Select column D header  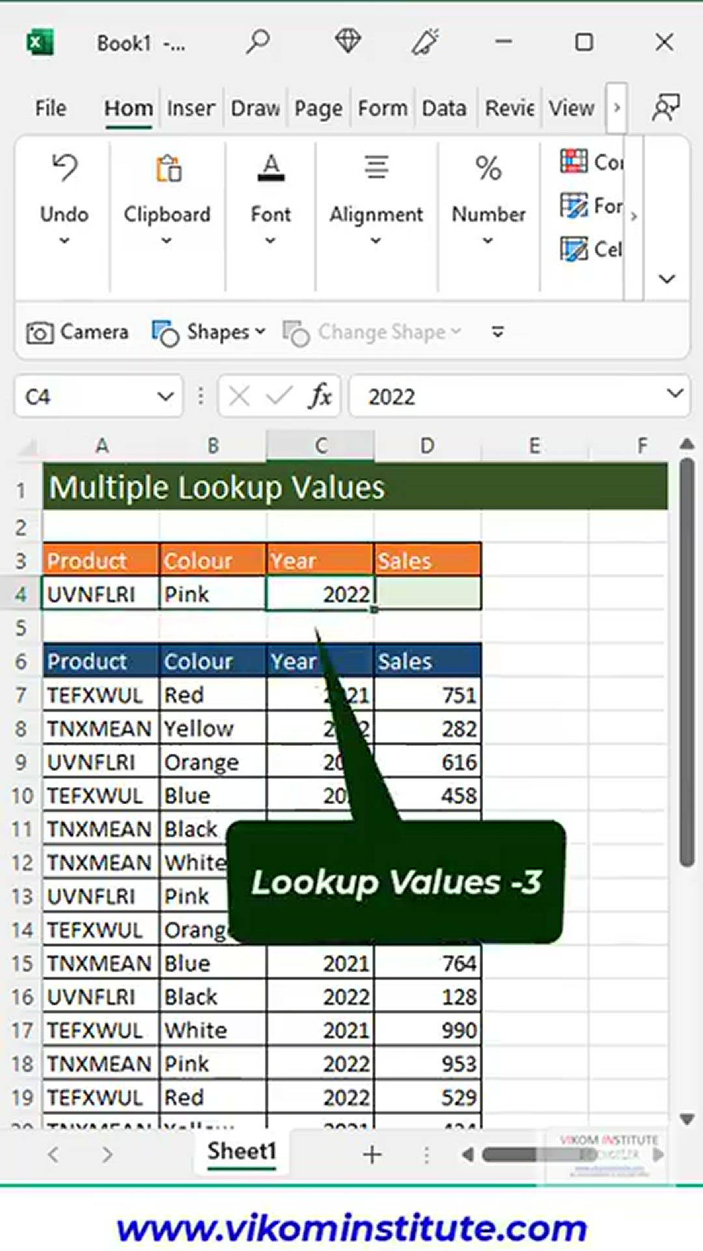(x=428, y=446)
